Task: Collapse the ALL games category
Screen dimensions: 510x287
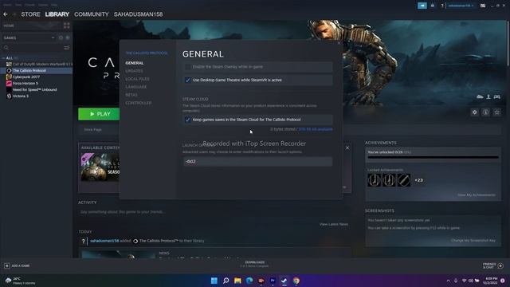Action: click(x=3, y=58)
